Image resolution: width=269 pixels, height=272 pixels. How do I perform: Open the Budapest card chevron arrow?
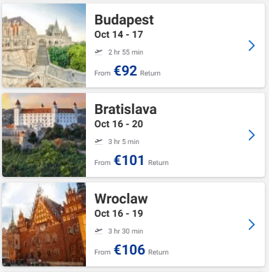(x=252, y=45)
